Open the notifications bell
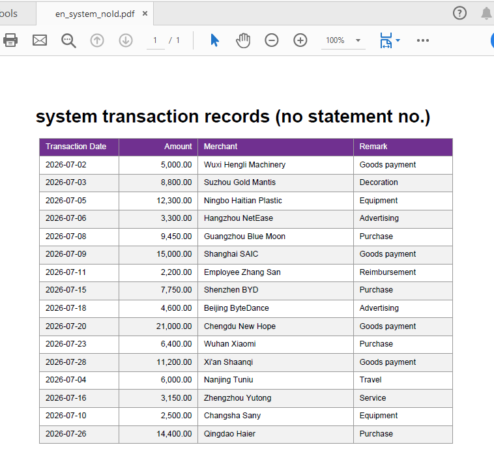494x473 pixels. tap(486, 13)
